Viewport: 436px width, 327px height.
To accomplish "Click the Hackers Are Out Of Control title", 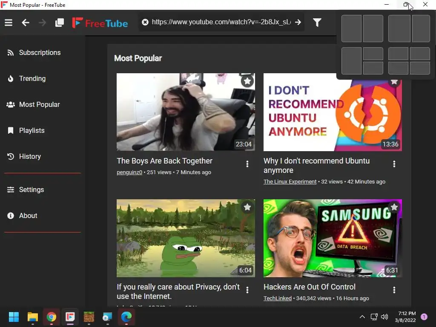I will 310,287.
